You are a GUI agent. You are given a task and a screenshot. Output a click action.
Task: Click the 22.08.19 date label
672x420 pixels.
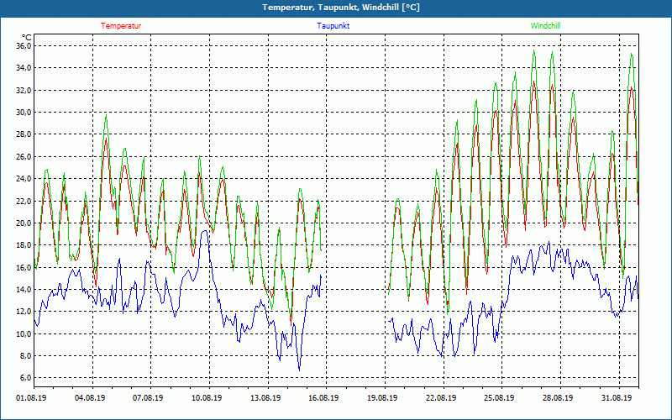(441, 398)
